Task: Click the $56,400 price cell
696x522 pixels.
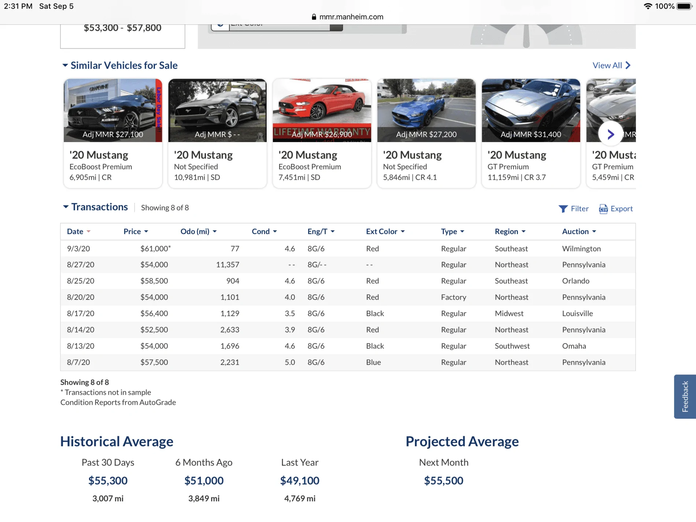Action: click(154, 314)
